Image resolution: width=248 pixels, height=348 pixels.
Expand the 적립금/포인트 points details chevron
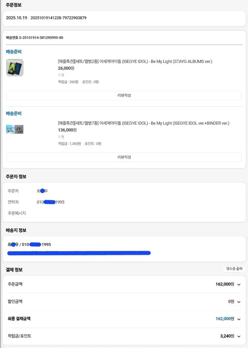pos(239,336)
